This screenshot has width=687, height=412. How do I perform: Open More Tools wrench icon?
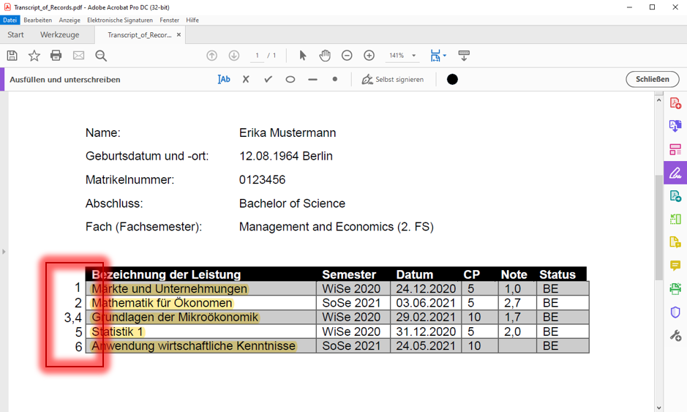click(675, 336)
